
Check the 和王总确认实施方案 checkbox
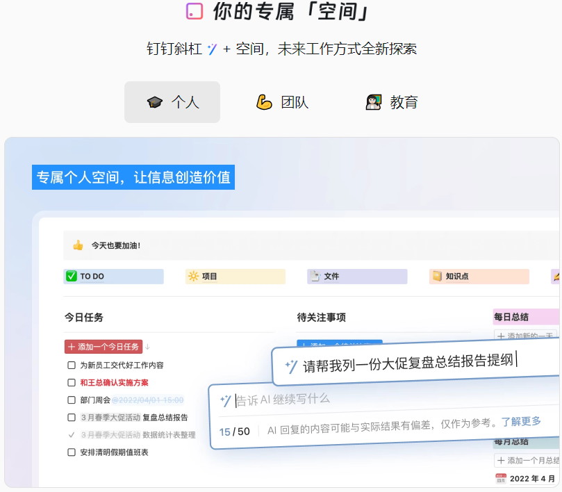(72, 383)
